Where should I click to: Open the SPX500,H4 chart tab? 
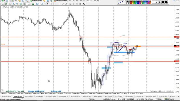(x=118, y=96)
